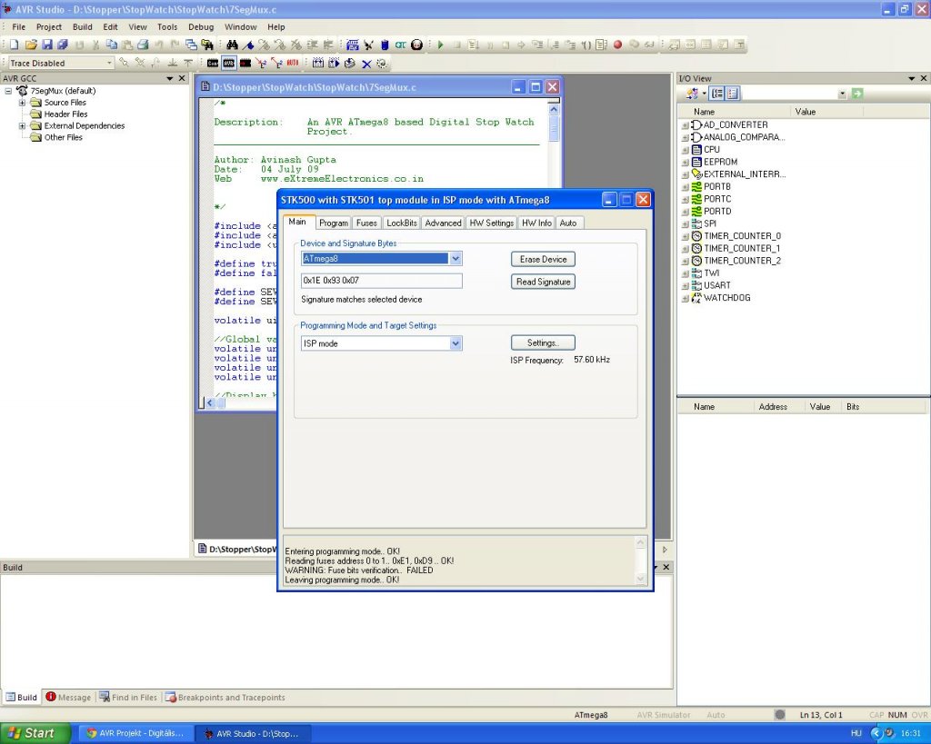Toggle the I/O View flat list button
The image size is (931, 744).
click(x=732, y=94)
